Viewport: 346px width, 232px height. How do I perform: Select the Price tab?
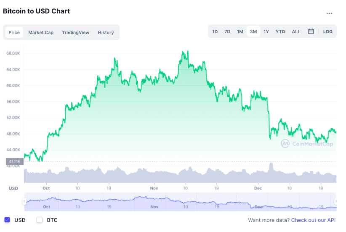[x=14, y=32]
